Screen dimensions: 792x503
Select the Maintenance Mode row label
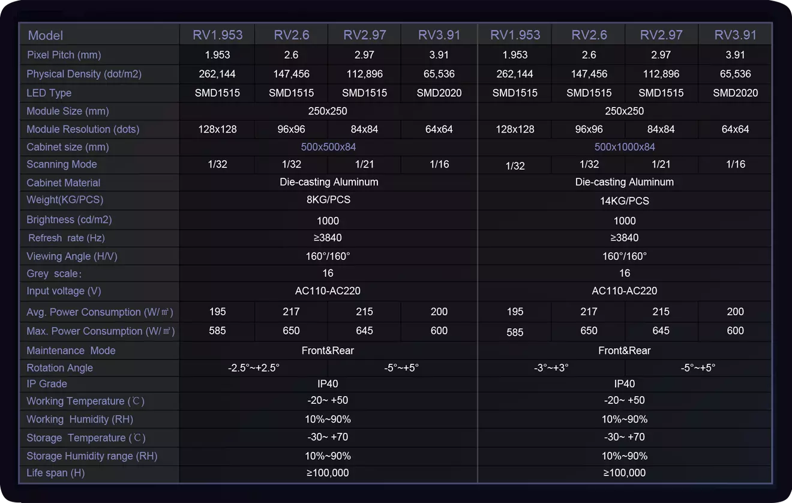click(71, 351)
